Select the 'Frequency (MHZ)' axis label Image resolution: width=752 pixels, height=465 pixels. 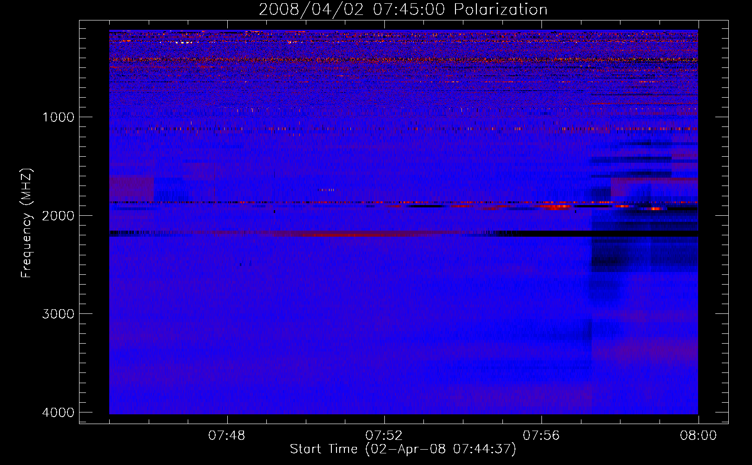pyautogui.click(x=26, y=223)
